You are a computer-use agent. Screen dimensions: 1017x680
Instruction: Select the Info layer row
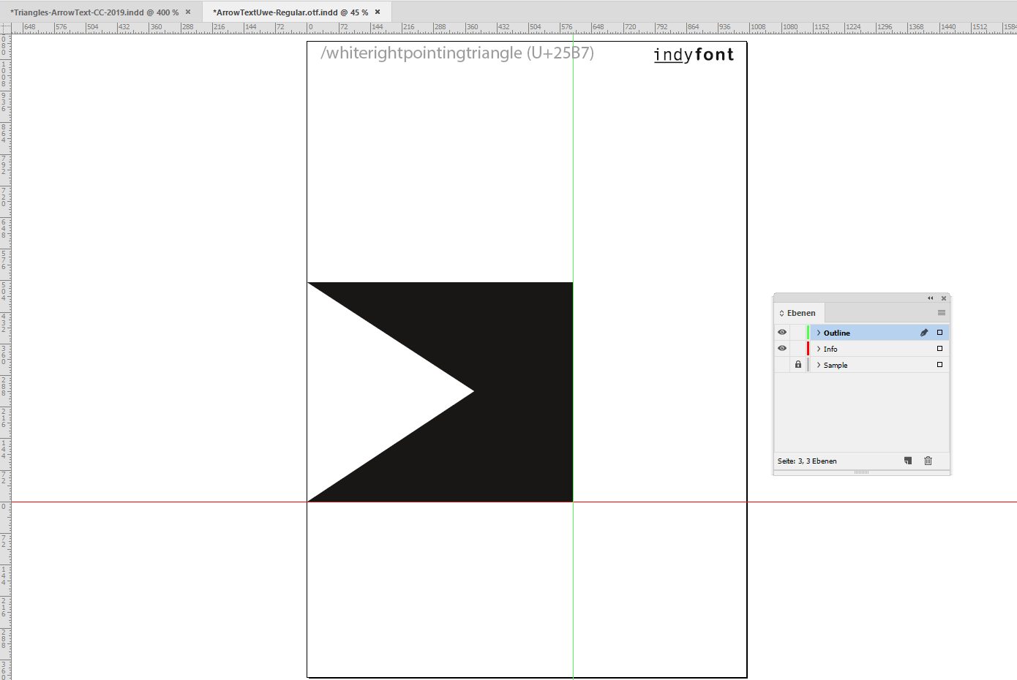click(862, 349)
